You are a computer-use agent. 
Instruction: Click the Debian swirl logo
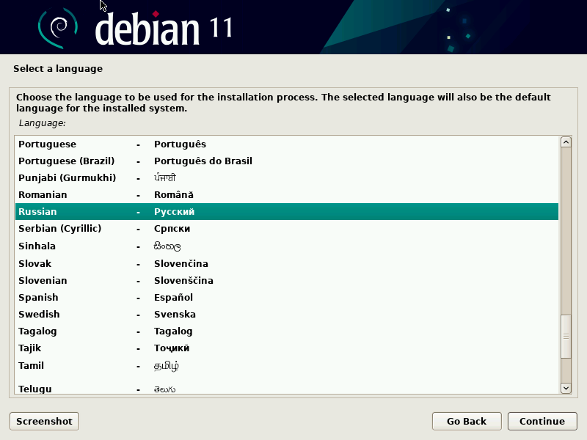tap(58, 28)
